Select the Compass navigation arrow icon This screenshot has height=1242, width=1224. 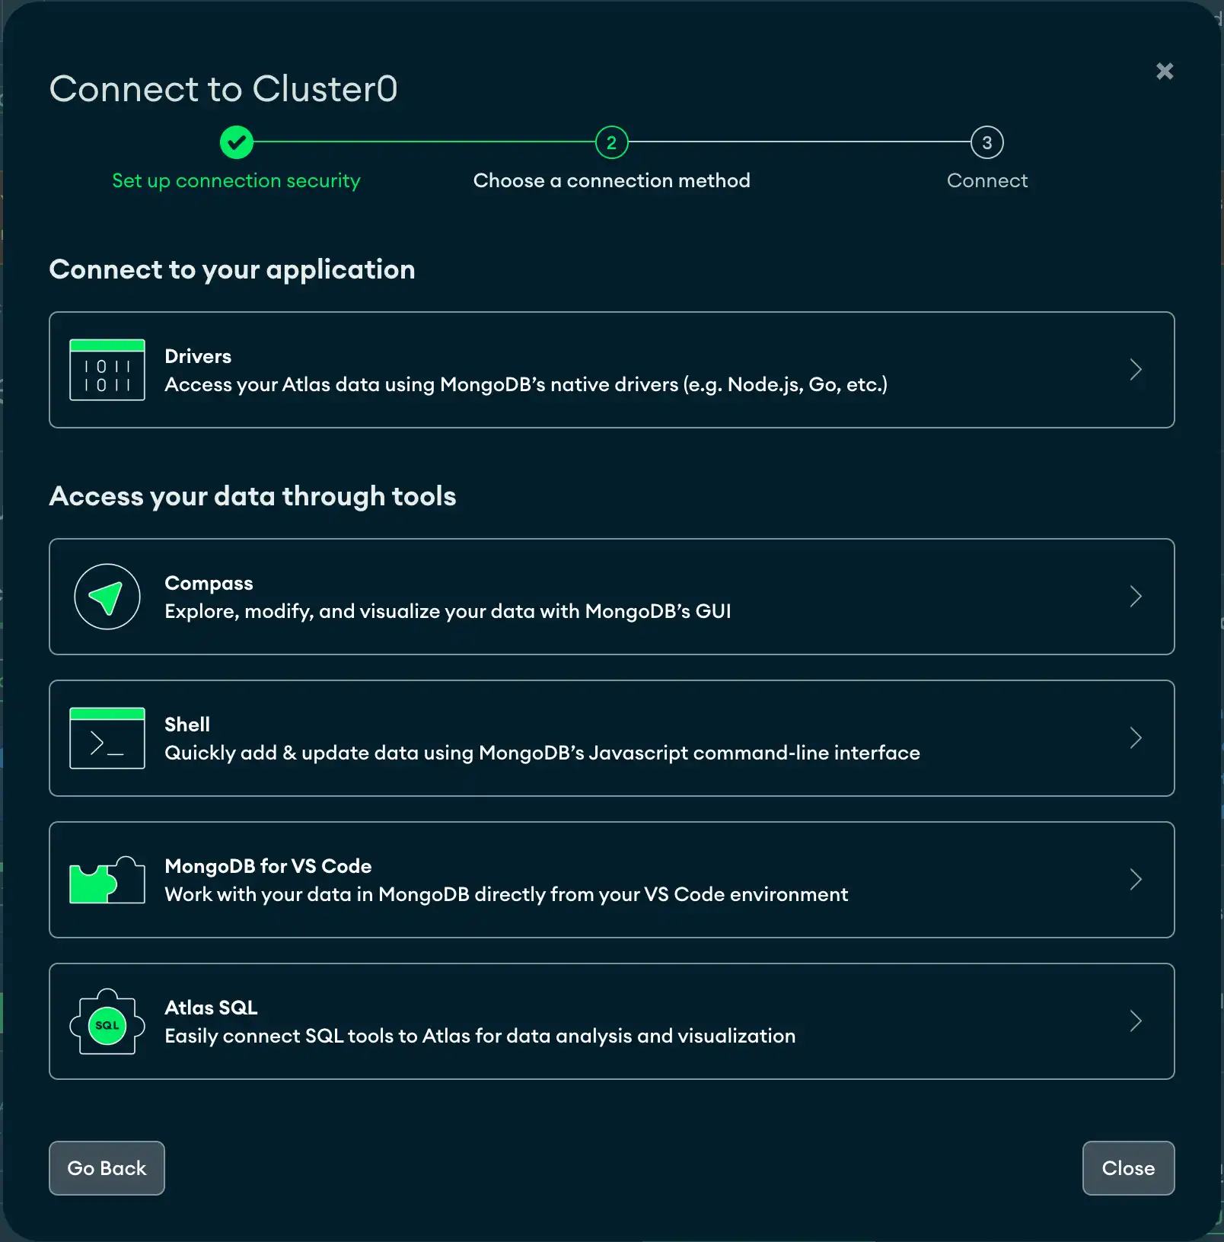point(107,596)
